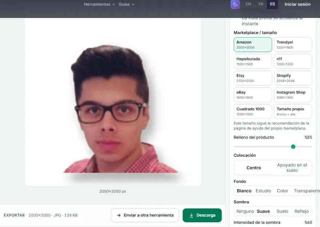
Task: Select the Amazon 2000×2000 preset
Action: click(x=253, y=44)
